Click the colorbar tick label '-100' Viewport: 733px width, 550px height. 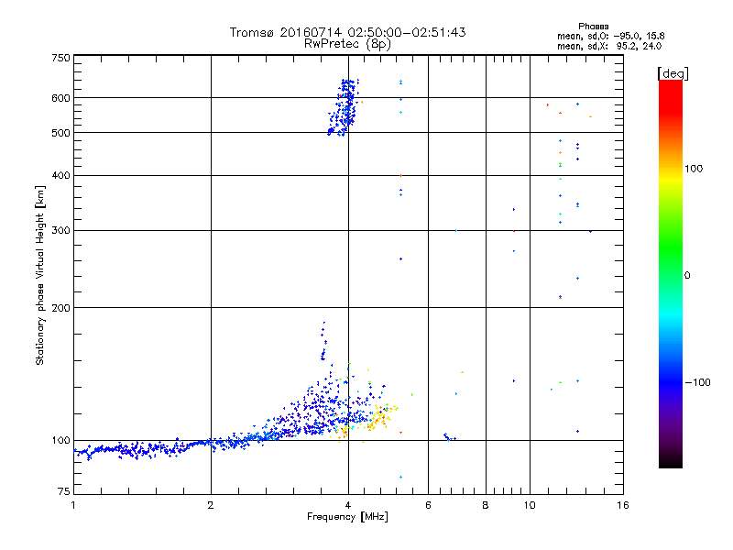pyautogui.click(x=697, y=382)
